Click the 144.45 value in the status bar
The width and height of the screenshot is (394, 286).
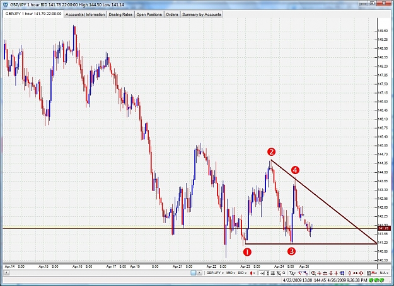[320, 280]
